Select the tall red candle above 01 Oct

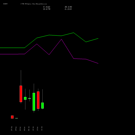pyautogui.click(x=21, y=94)
